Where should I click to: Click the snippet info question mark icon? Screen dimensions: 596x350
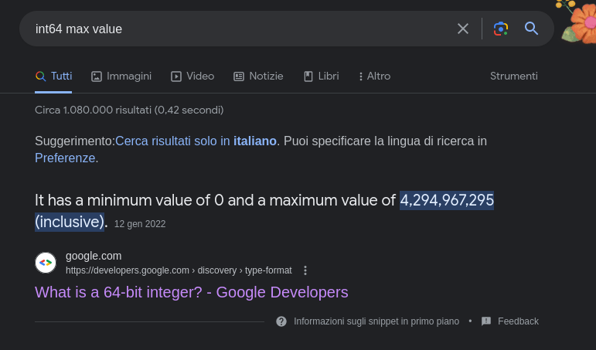(x=281, y=321)
